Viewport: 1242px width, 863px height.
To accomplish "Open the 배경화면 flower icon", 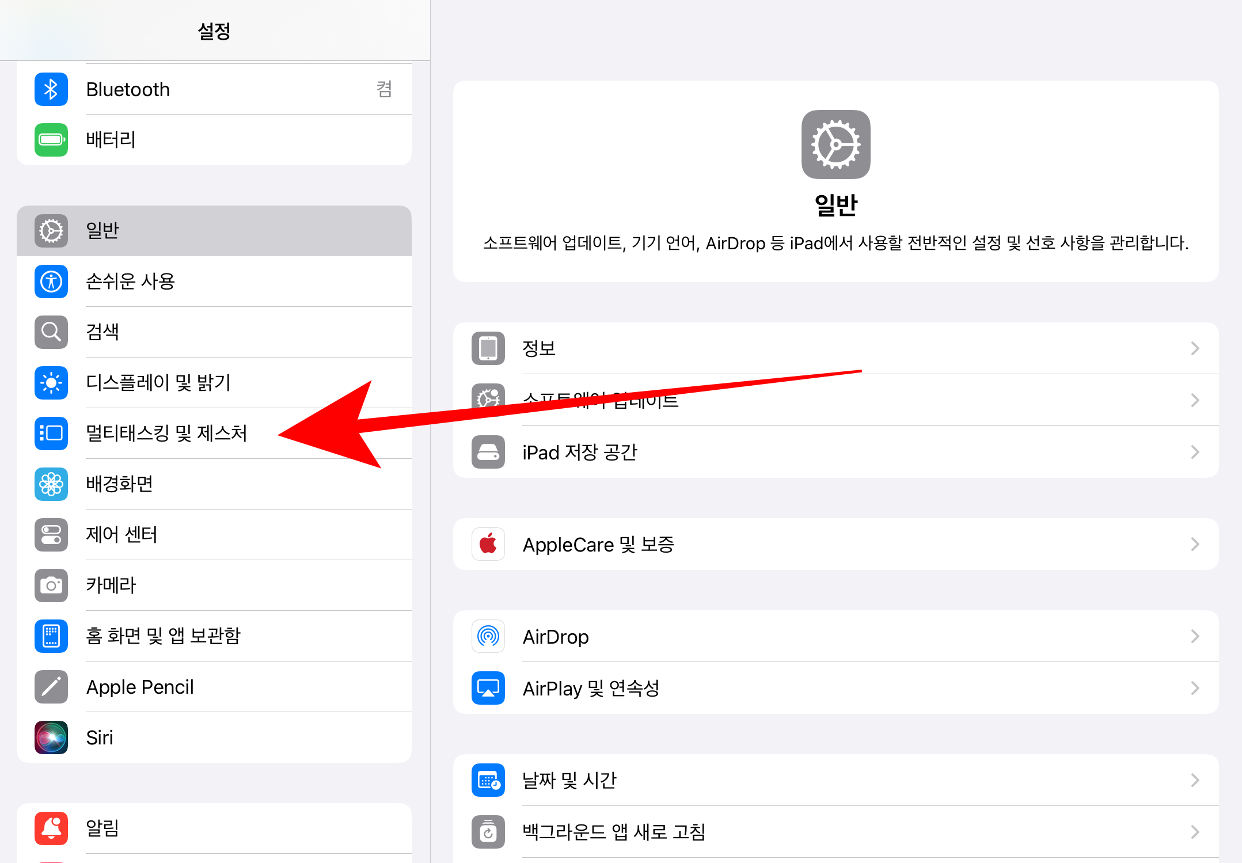I will (51, 484).
